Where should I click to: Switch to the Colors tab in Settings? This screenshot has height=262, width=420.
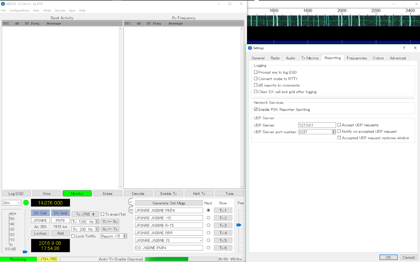click(x=378, y=58)
